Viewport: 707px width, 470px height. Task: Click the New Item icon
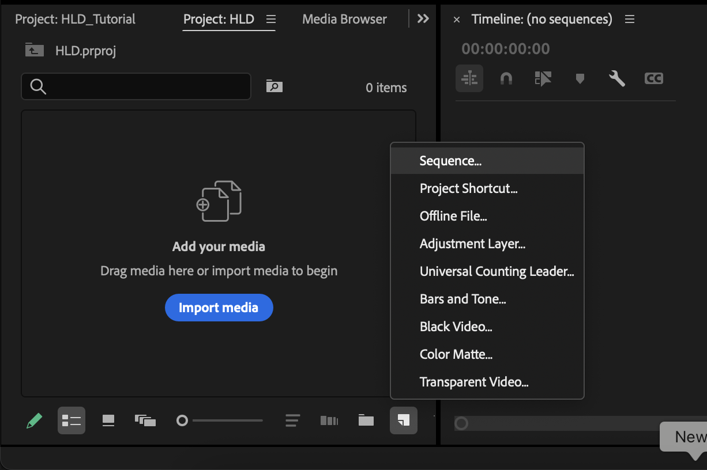[404, 420]
